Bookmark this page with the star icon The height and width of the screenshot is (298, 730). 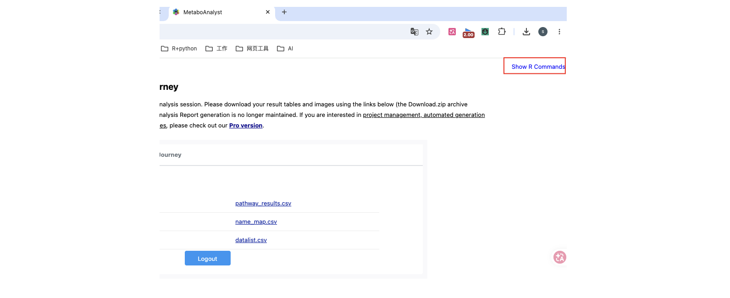click(429, 32)
